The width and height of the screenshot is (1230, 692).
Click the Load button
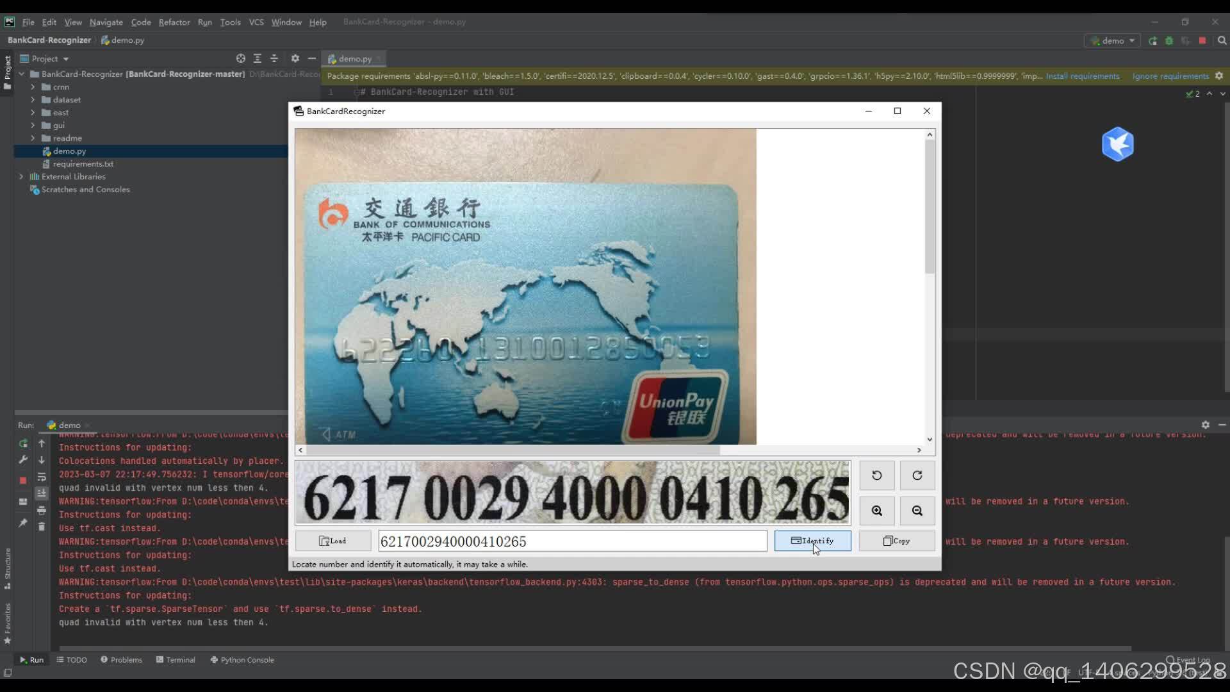(333, 541)
